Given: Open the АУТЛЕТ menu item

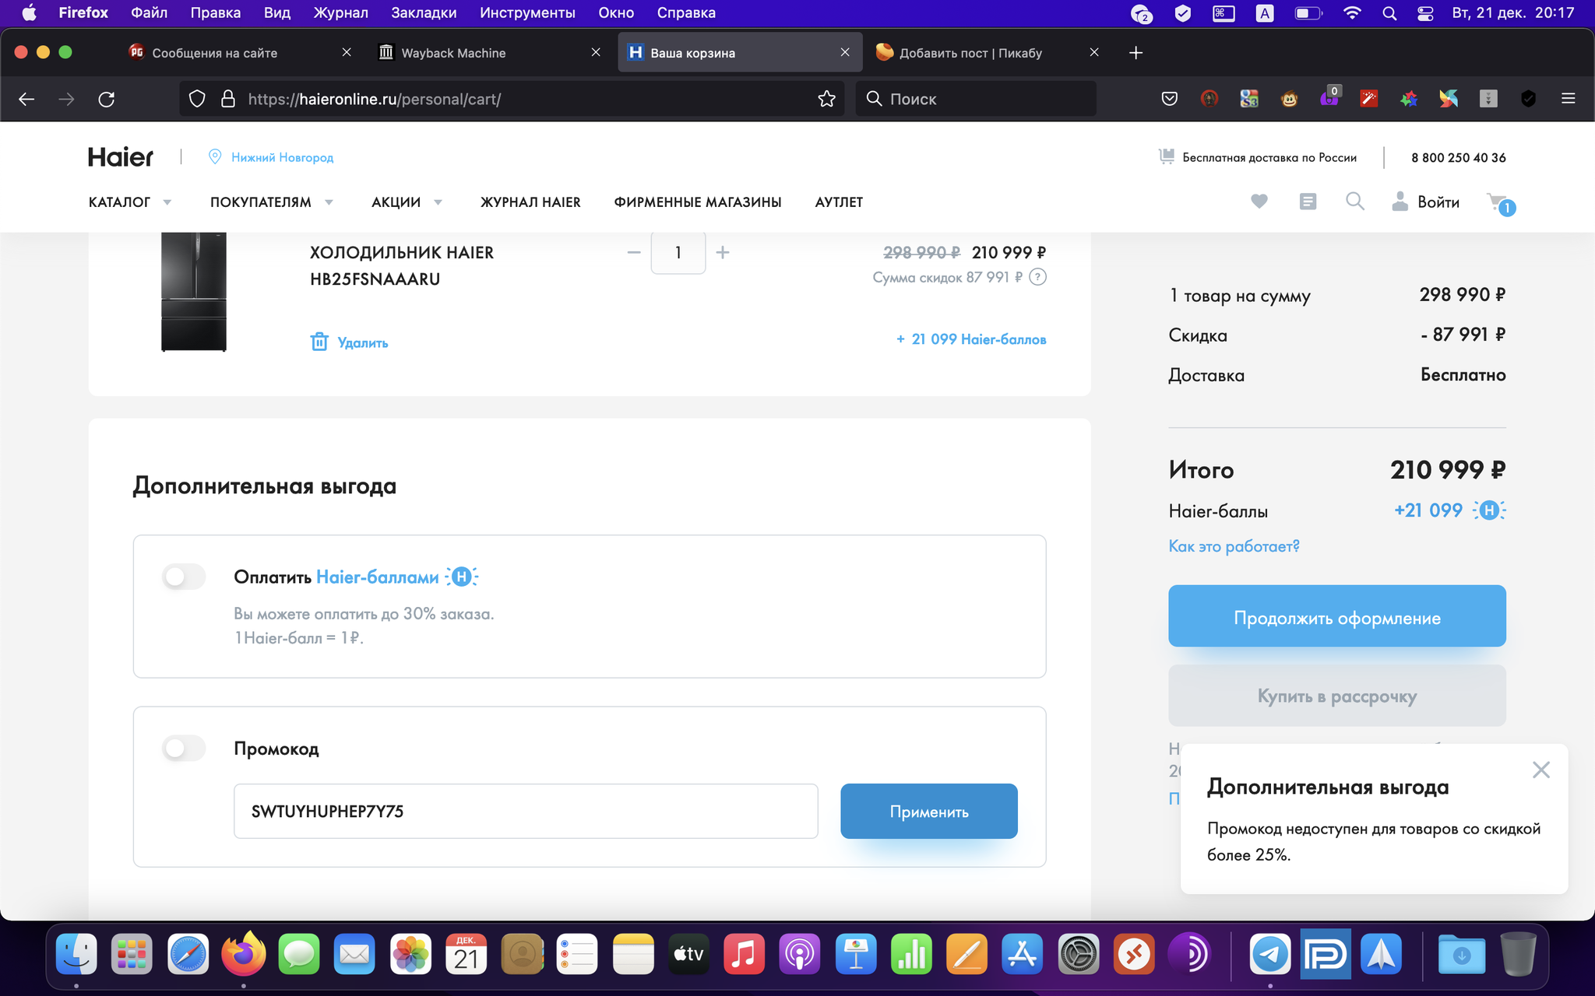Looking at the screenshot, I should pos(839,202).
